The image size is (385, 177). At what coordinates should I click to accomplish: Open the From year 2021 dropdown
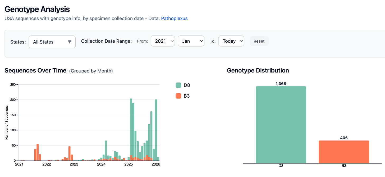point(163,41)
